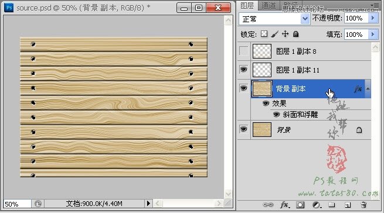
Task: Toggle visibility of 效果 effects
Action: click(x=266, y=104)
